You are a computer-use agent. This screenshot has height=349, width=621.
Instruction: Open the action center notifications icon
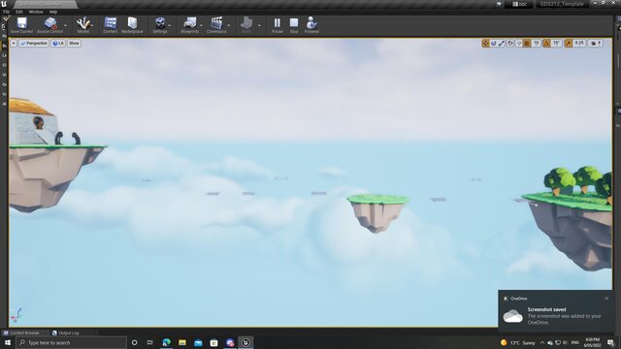pos(610,342)
